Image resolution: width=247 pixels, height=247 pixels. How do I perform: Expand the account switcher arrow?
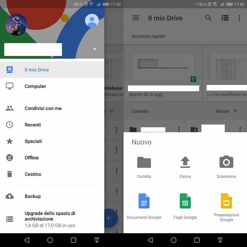point(95,49)
